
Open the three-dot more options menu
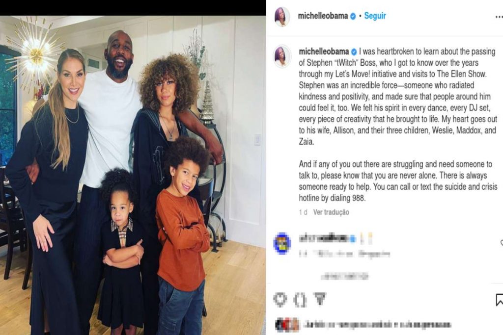(x=499, y=17)
